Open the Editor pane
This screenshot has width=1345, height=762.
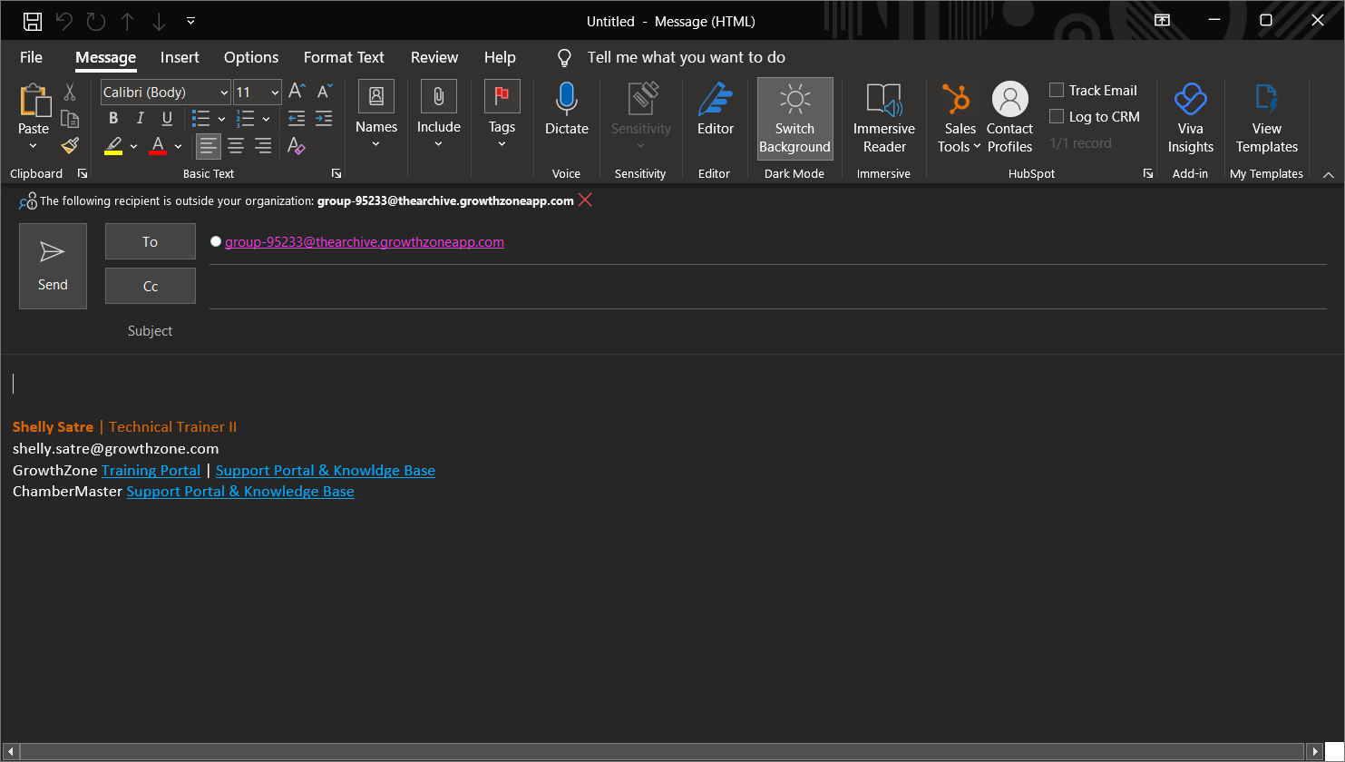(x=715, y=113)
